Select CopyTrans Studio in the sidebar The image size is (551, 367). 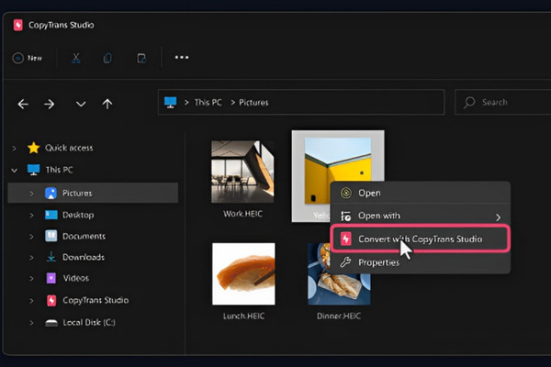pyautogui.click(x=96, y=300)
